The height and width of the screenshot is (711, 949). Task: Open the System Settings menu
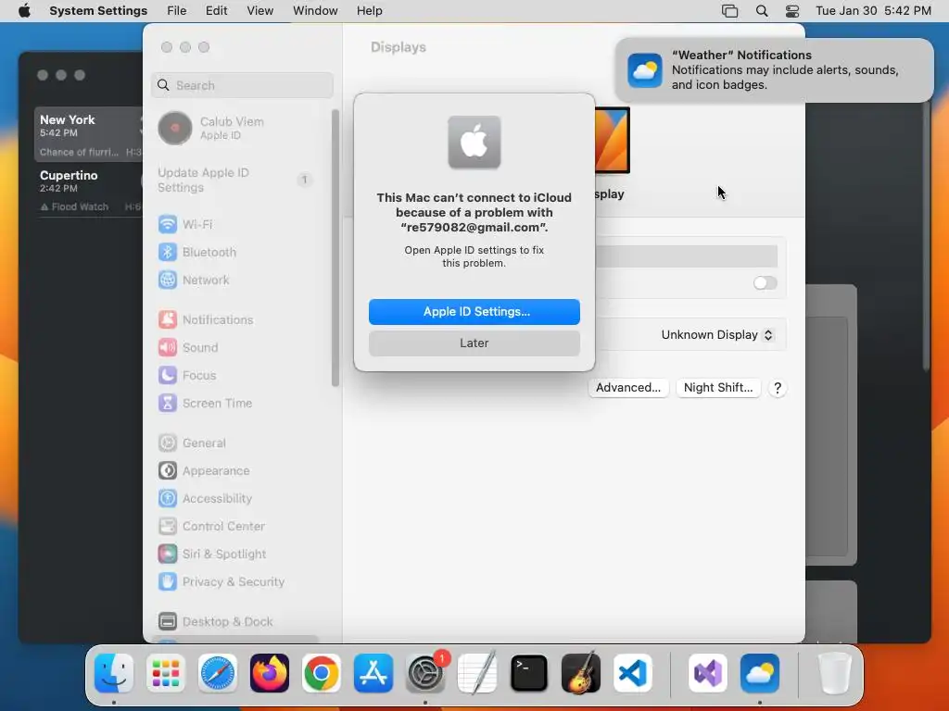coord(98,11)
